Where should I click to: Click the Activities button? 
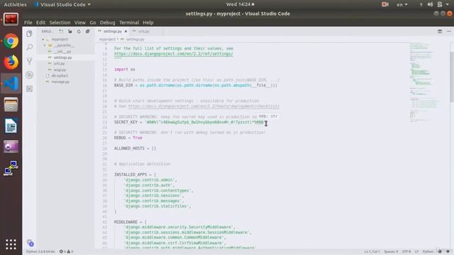(x=15, y=4)
